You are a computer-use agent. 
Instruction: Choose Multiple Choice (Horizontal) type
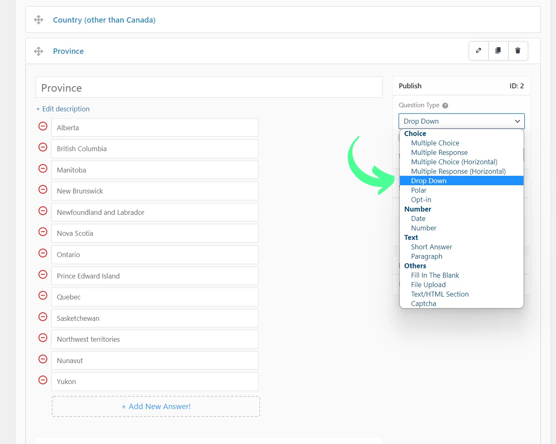[x=454, y=162]
